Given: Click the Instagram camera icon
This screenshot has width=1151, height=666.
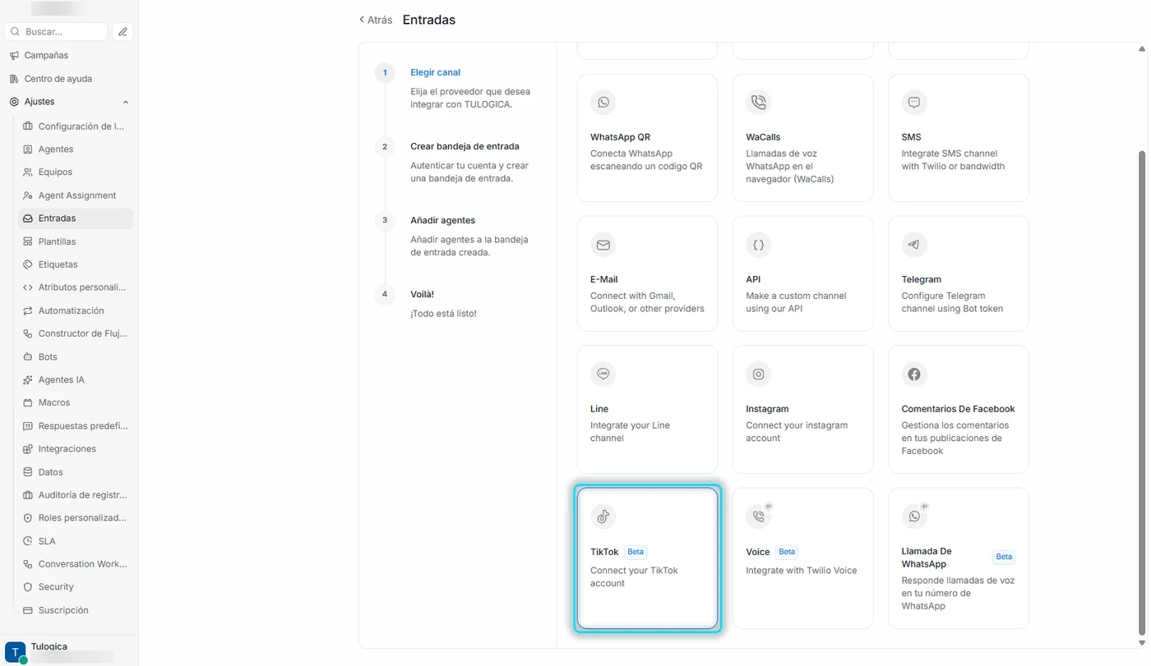Looking at the screenshot, I should click(758, 374).
